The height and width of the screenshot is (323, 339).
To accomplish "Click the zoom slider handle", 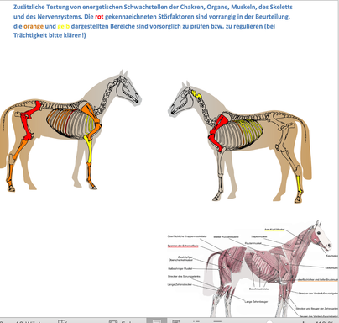I will click(269, 322).
